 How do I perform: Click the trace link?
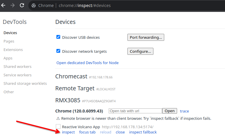pos(184,111)
